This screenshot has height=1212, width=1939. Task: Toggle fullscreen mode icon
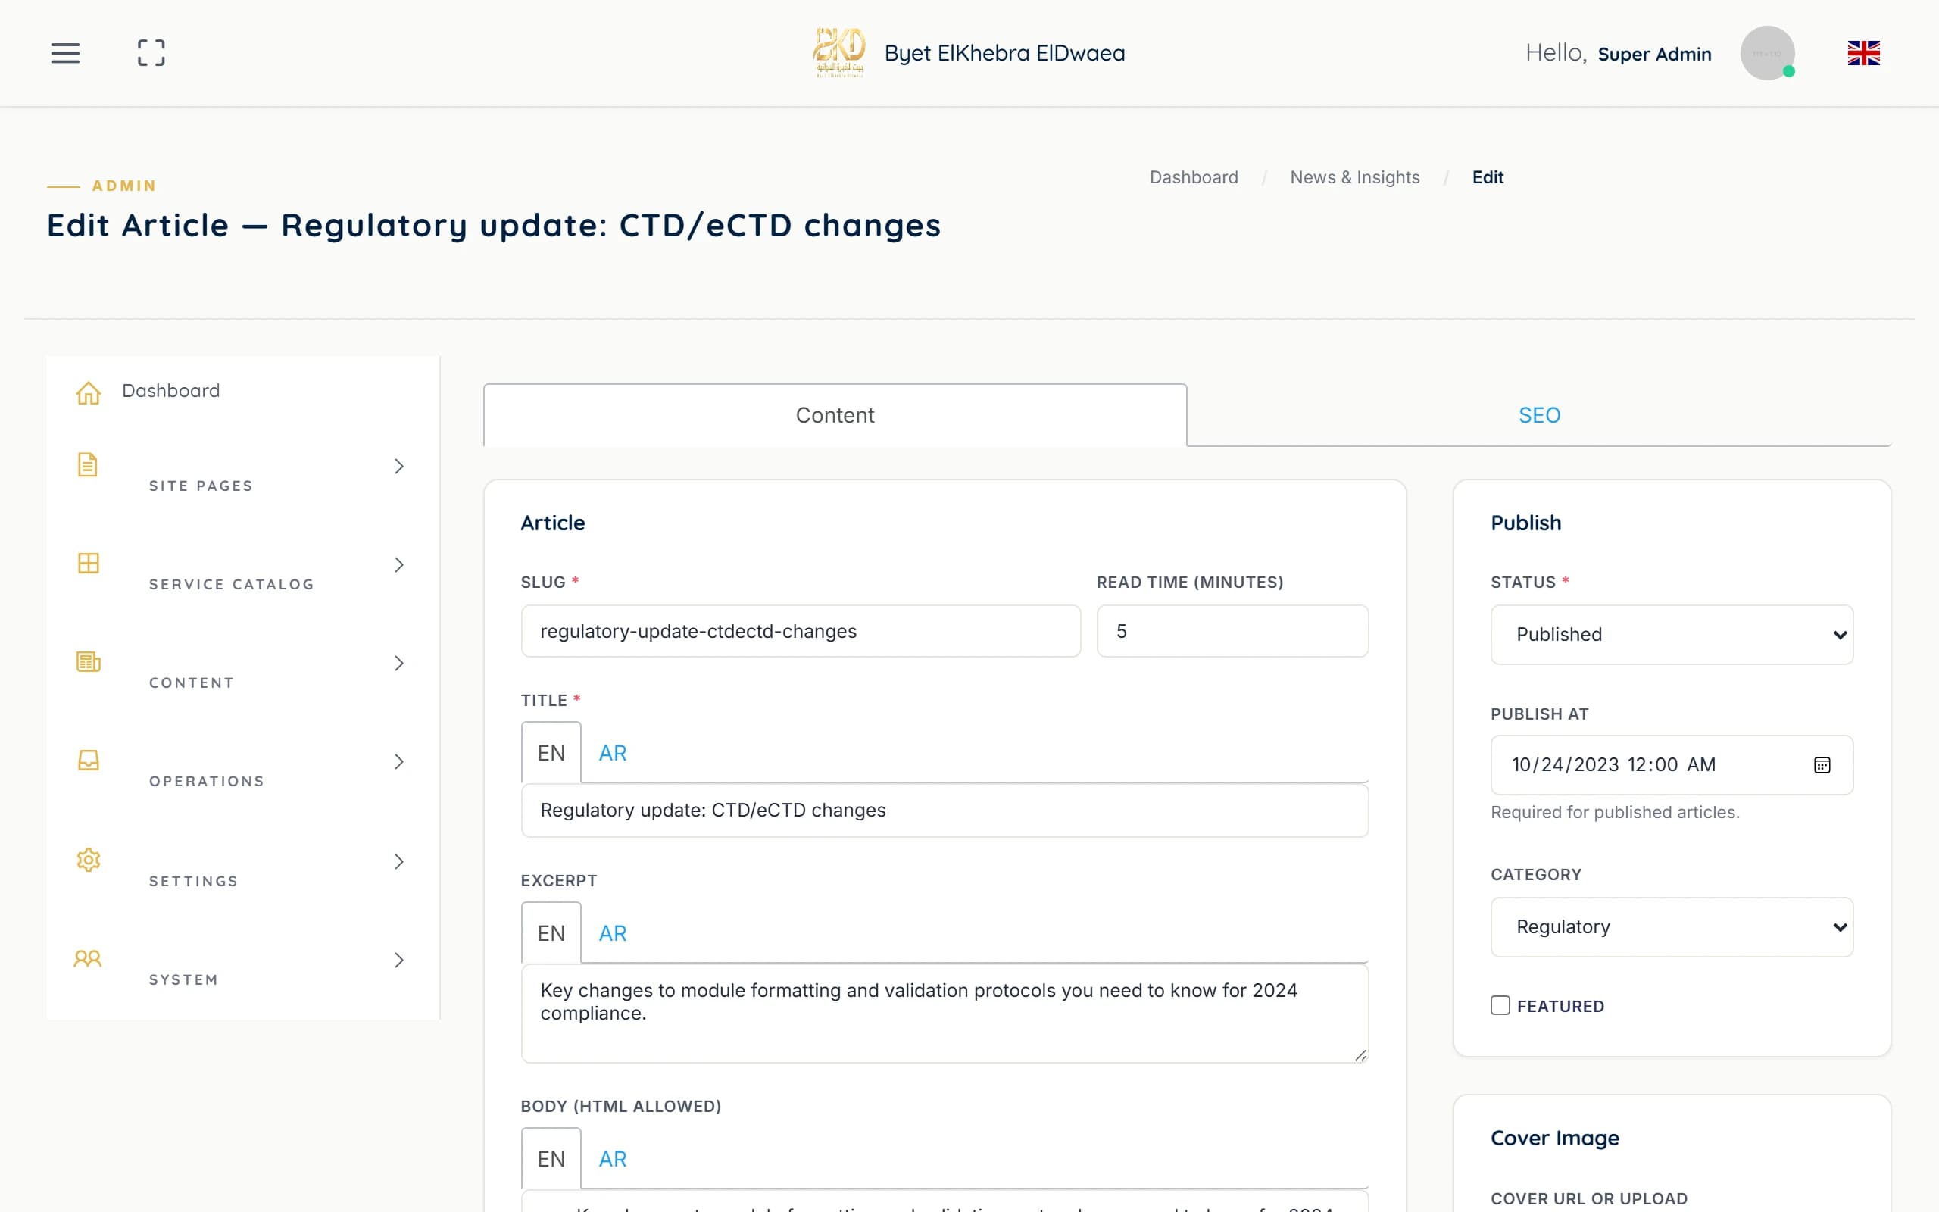(151, 53)
